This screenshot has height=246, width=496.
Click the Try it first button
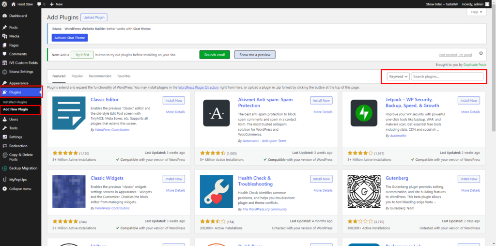click(82, 55)
